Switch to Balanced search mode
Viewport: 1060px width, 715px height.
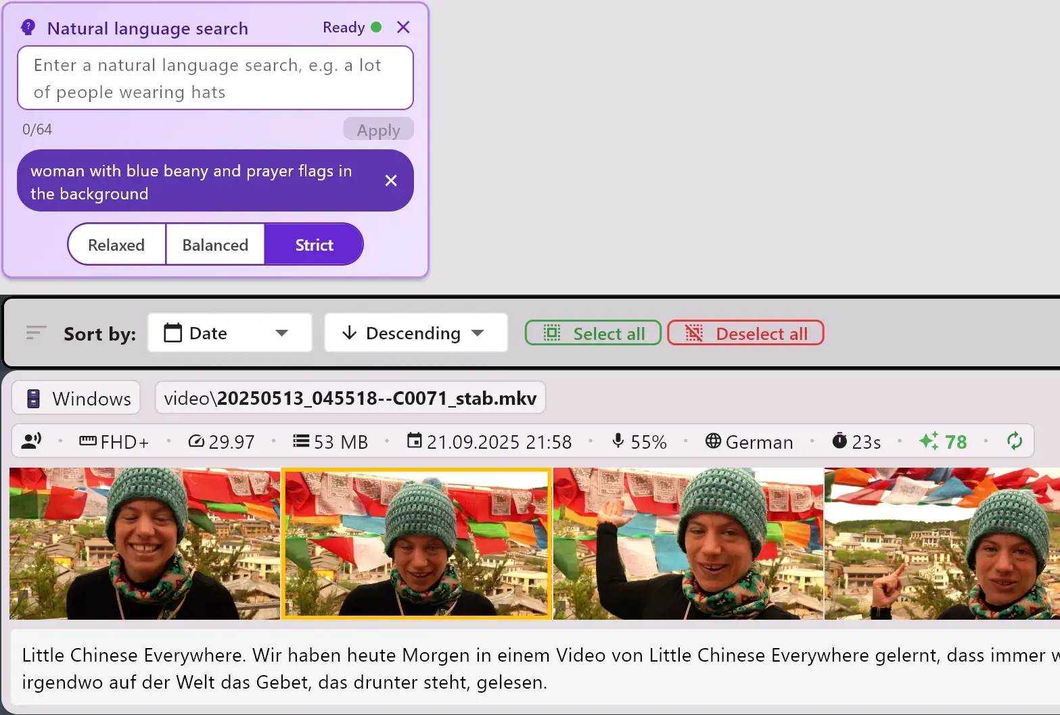215,244
